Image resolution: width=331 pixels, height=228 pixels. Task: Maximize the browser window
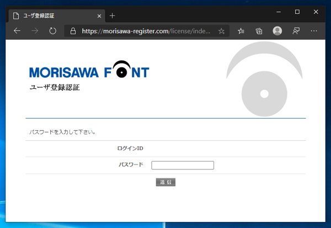[297, 12]
